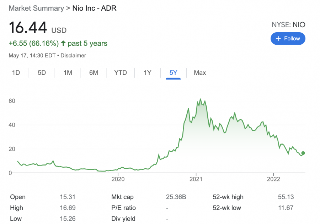Switch chart to 1Y range
This screenshot has width=320, height=224.
147,73
